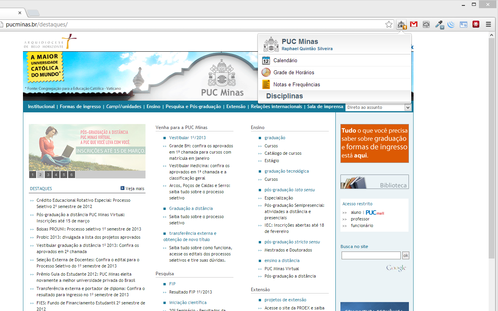Show banner slide 1
Viewport: 498px width, 311px height.
point(33,175)
